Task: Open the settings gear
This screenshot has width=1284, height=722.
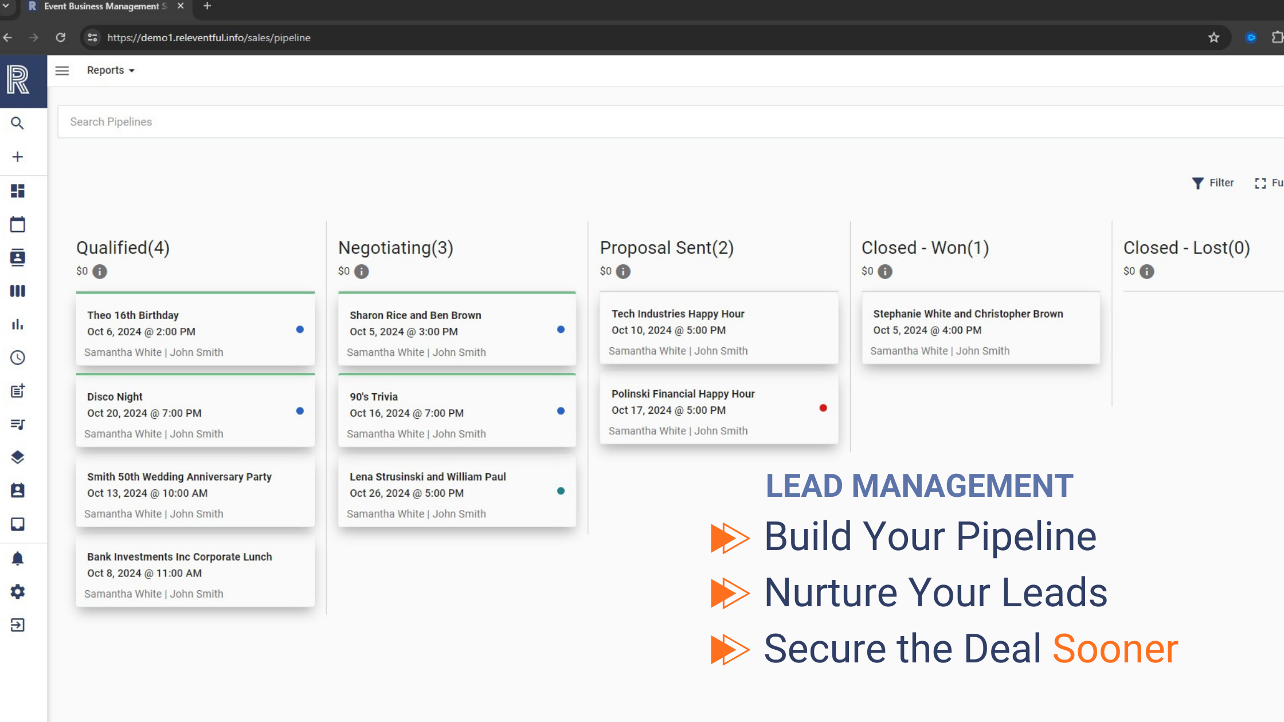Action: pos(17,591)
